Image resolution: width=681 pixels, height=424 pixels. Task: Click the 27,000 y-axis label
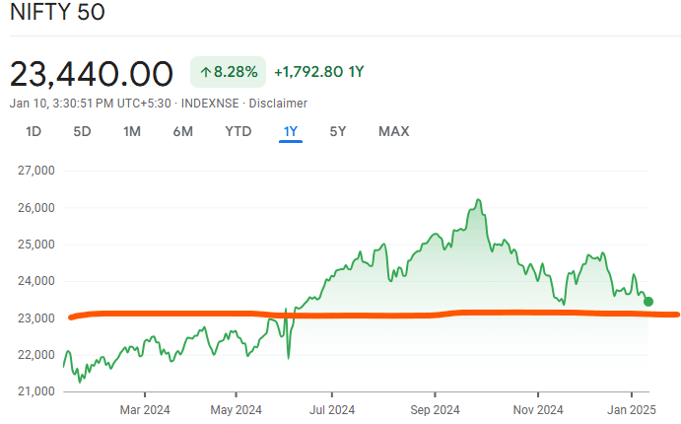coord(36,171)
